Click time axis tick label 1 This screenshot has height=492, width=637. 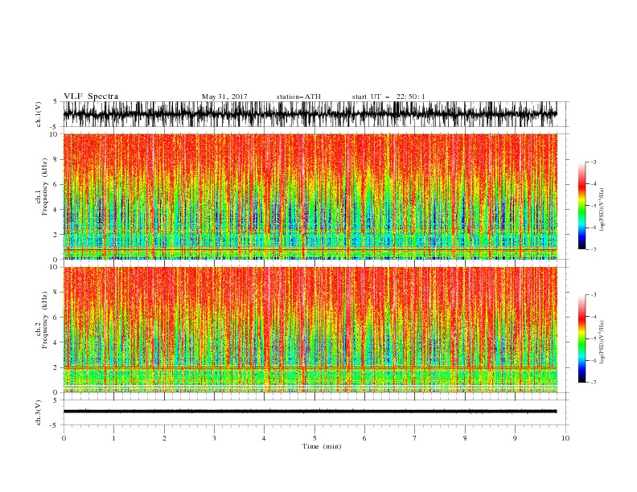coord(113,438)
